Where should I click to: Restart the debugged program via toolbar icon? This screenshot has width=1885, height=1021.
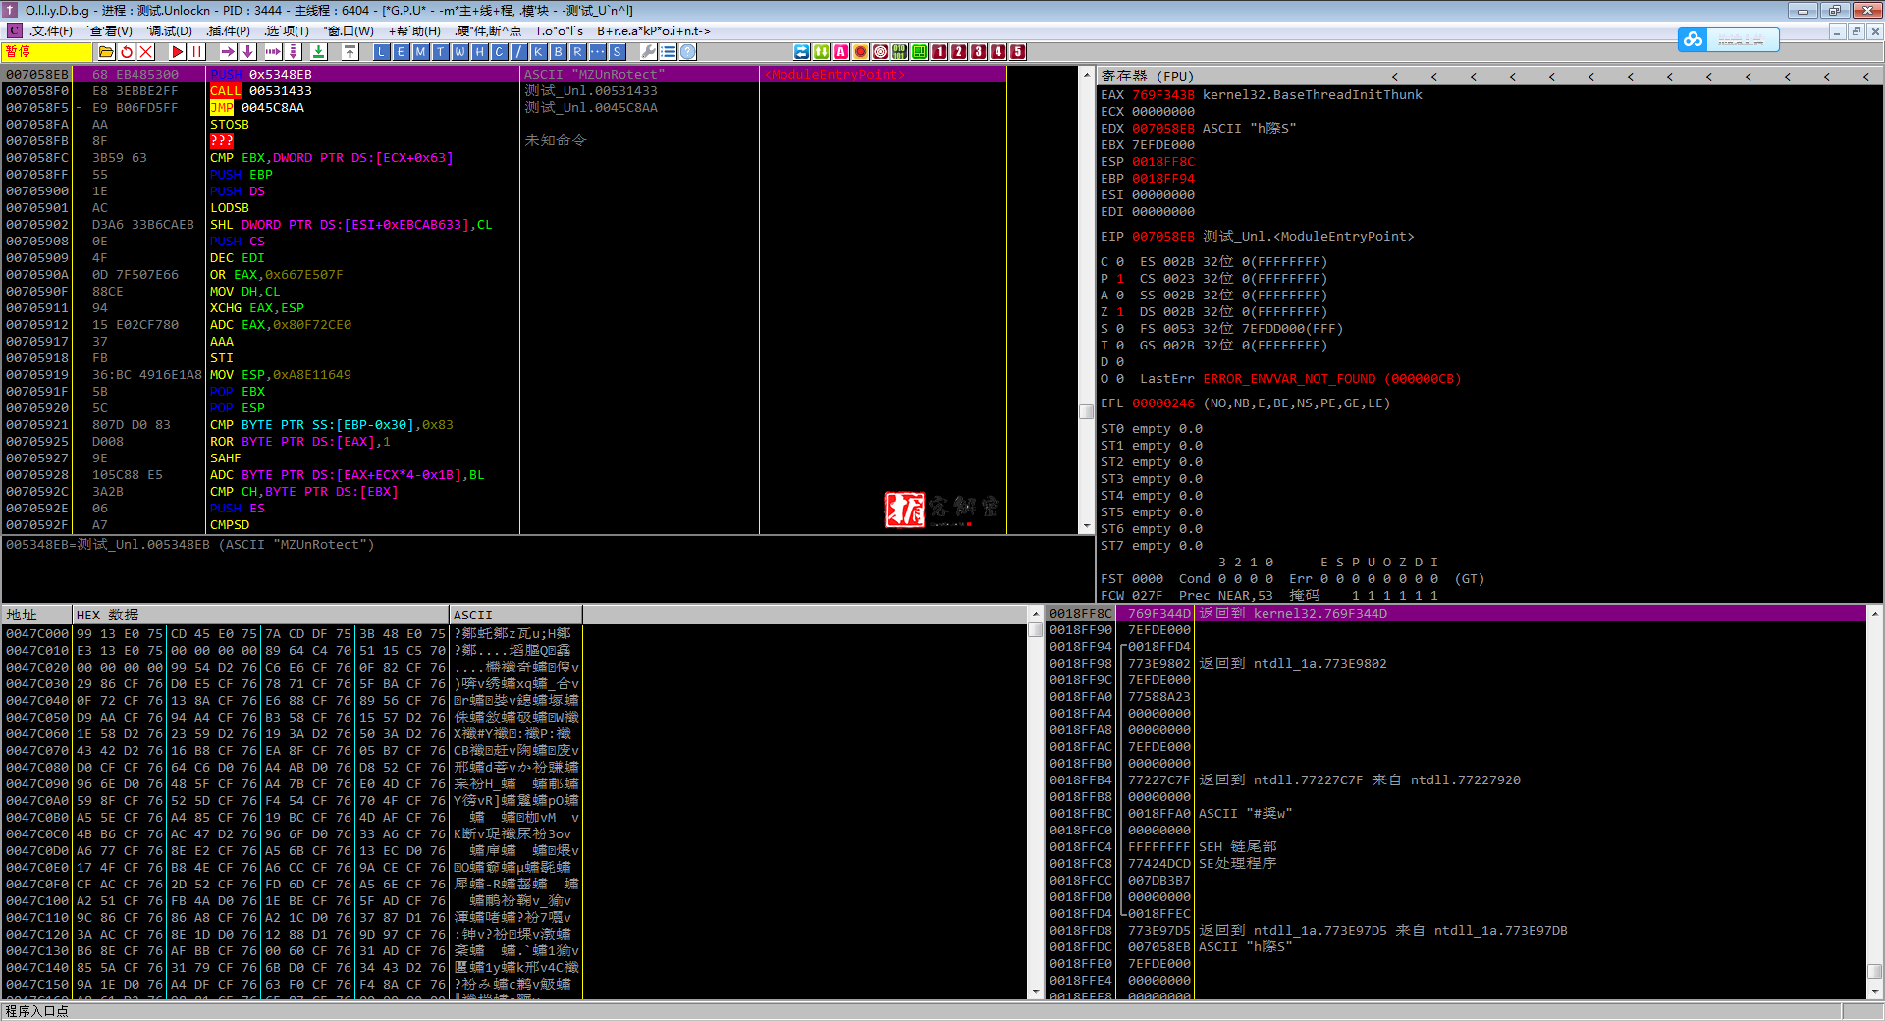coord(127,52)
